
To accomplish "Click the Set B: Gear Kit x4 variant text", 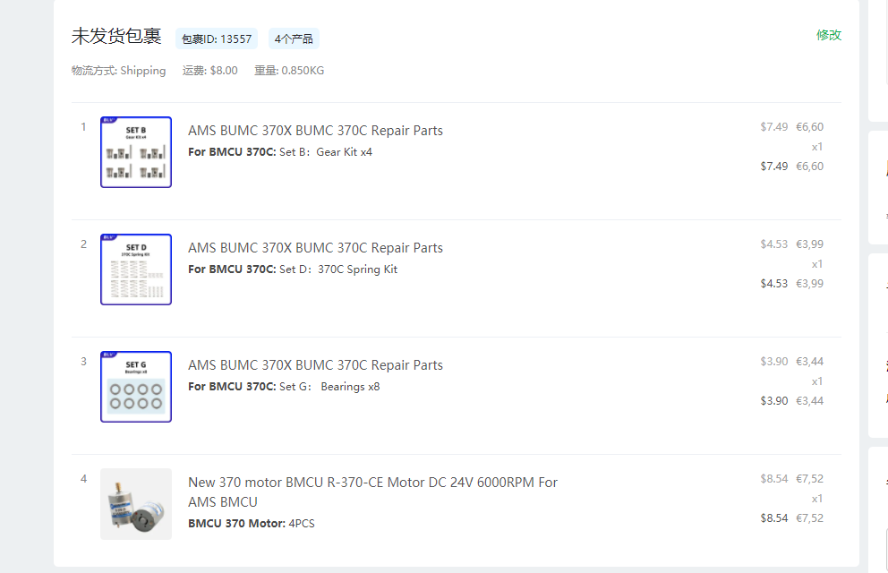I will [280, 152].
